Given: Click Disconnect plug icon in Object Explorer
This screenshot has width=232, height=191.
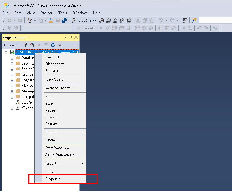Looking at the screenshot, I should point(32,45).
